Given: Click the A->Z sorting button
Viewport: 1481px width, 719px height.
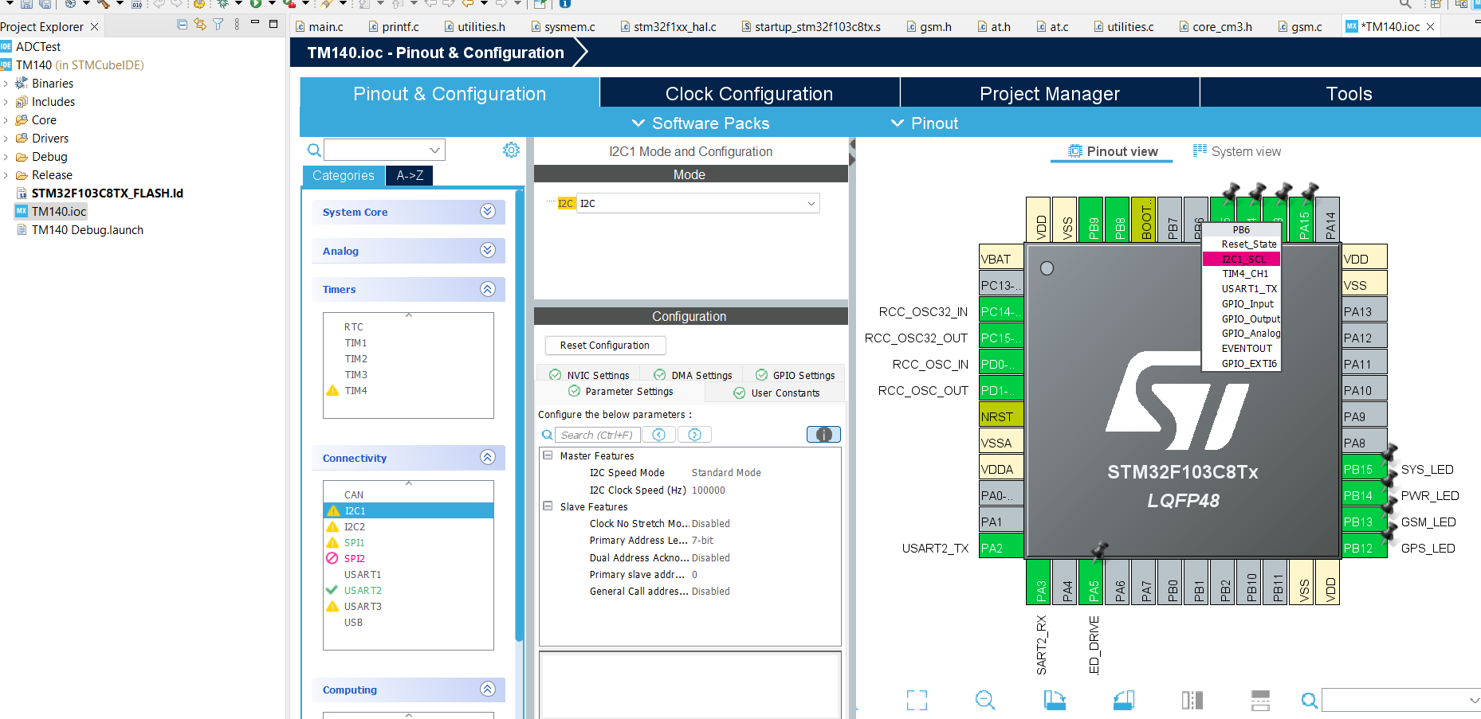Looking at the screenshot, I should click(x=408, y=175).
